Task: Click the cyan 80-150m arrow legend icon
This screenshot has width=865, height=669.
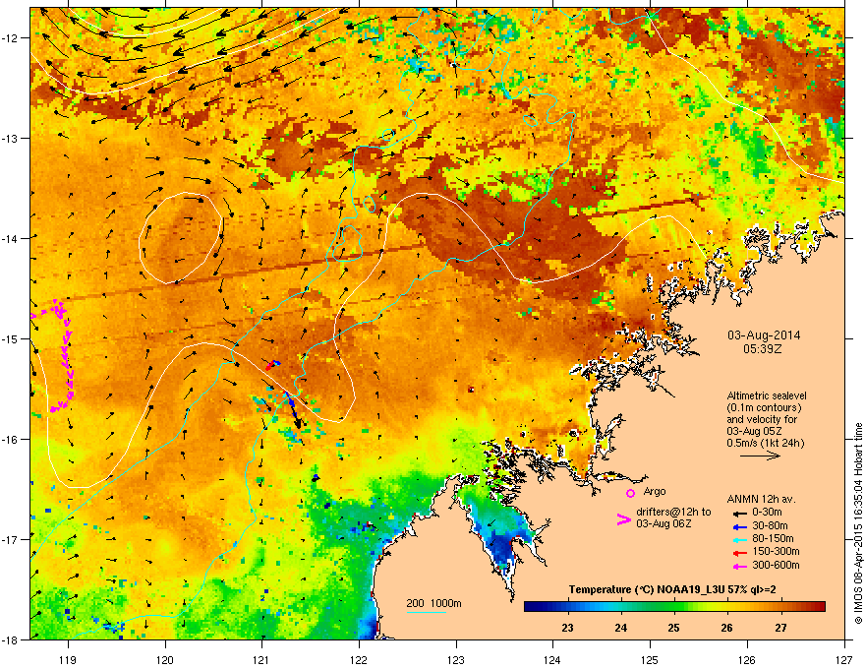Action: (x=740, y=539)
